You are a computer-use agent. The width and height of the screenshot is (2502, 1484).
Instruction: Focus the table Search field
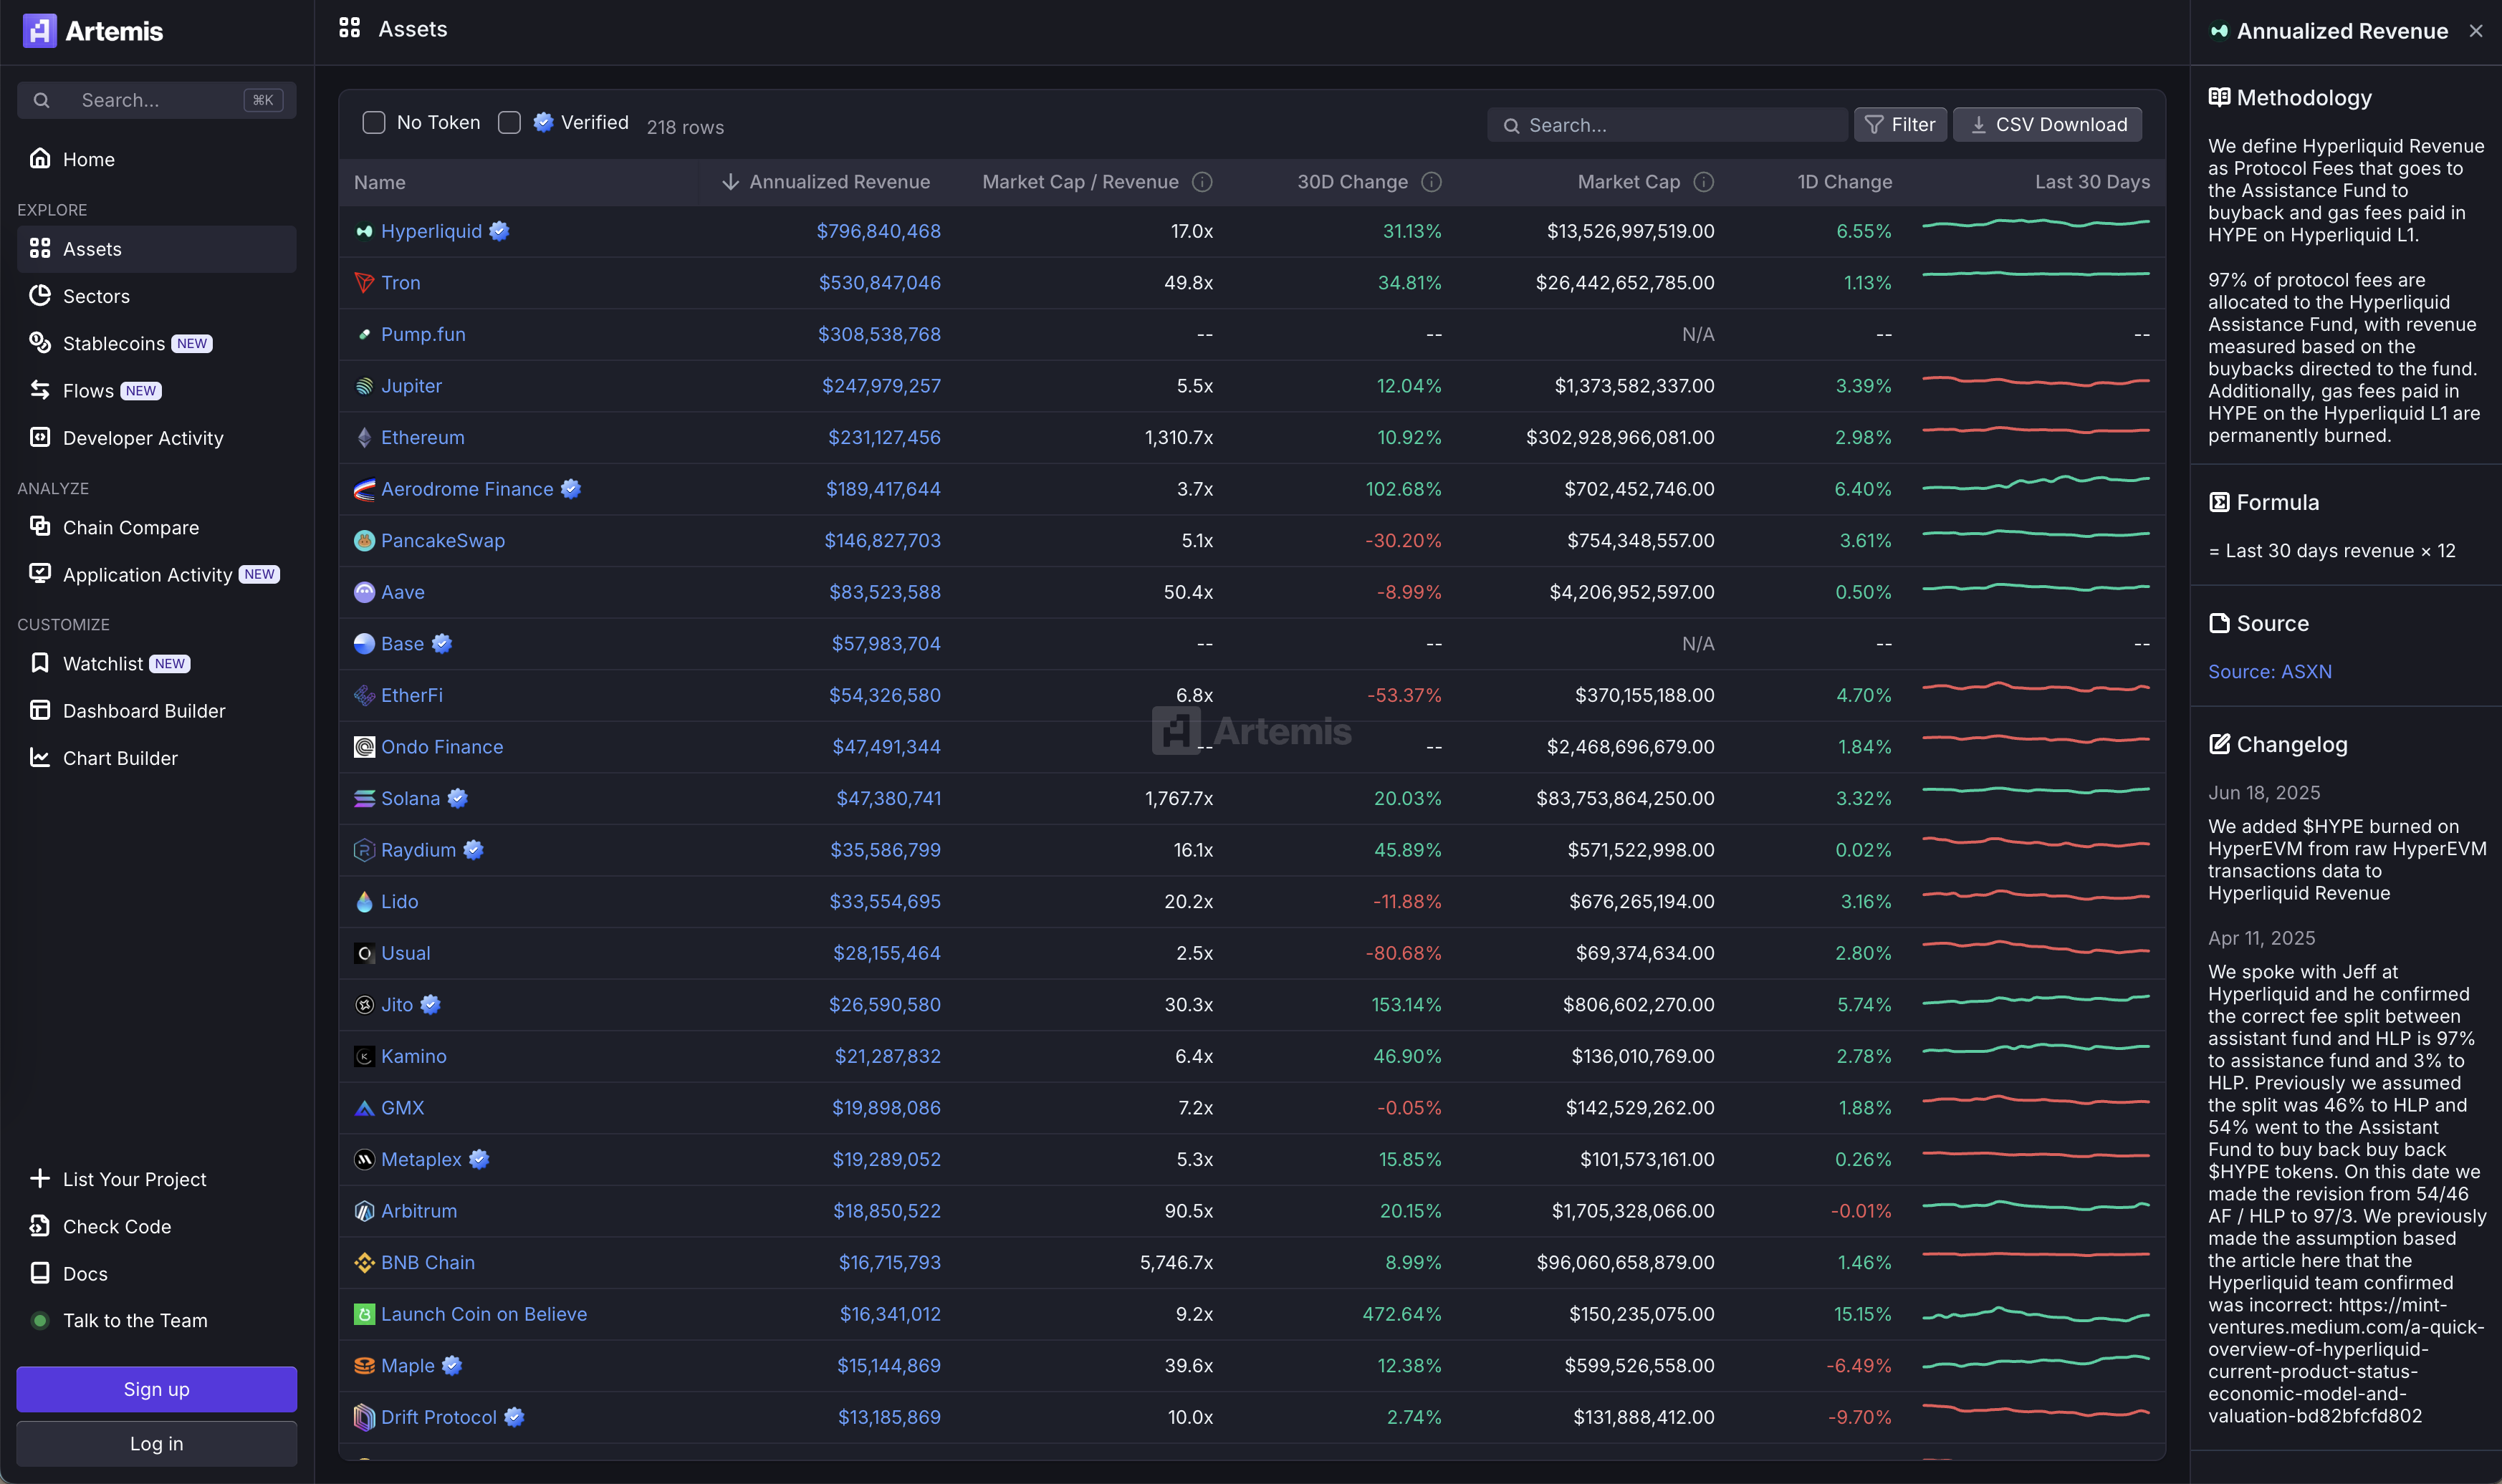(x=1668, y=125)
